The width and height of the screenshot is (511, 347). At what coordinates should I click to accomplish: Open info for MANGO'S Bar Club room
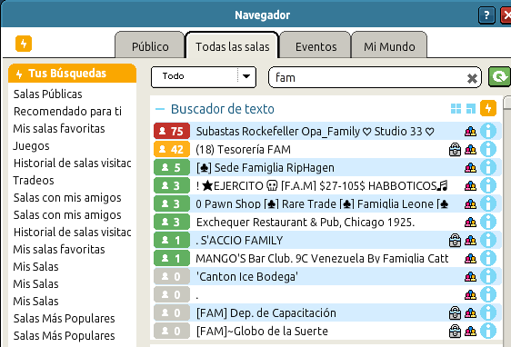point(488,259)
